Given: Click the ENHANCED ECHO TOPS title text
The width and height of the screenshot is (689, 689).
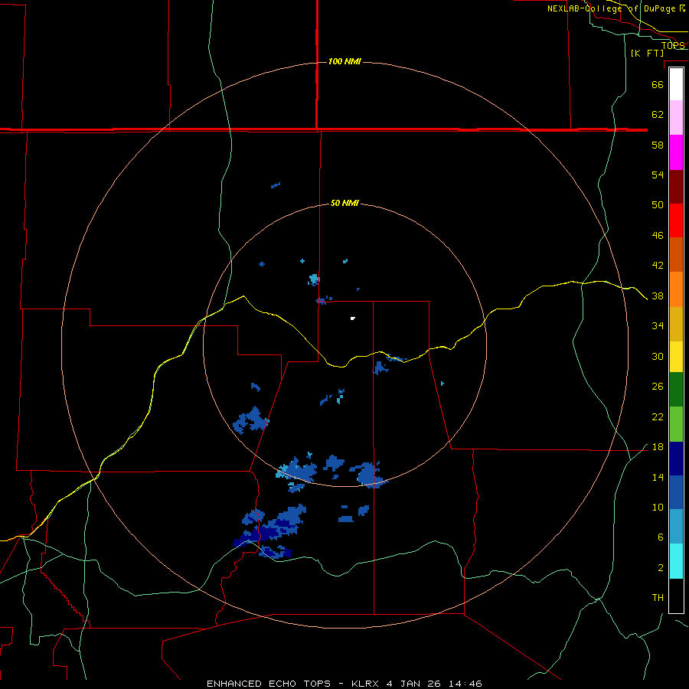Looking at the screenshot, I should 269,684.
